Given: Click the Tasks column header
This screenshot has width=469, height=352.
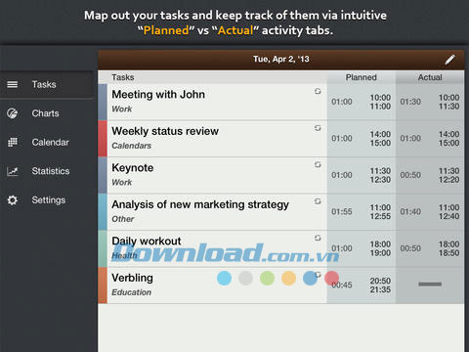Looking at the screenshot, I should (123, 77).
